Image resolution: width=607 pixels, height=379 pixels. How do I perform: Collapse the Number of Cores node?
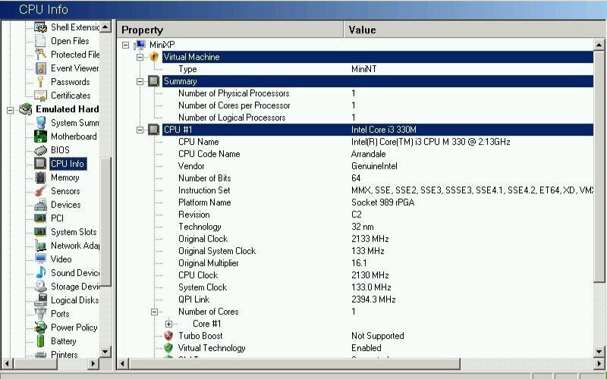(154, 312)
